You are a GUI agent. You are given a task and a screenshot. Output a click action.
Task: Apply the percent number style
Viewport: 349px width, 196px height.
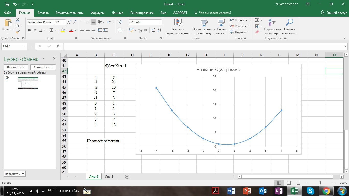[140, 30]
